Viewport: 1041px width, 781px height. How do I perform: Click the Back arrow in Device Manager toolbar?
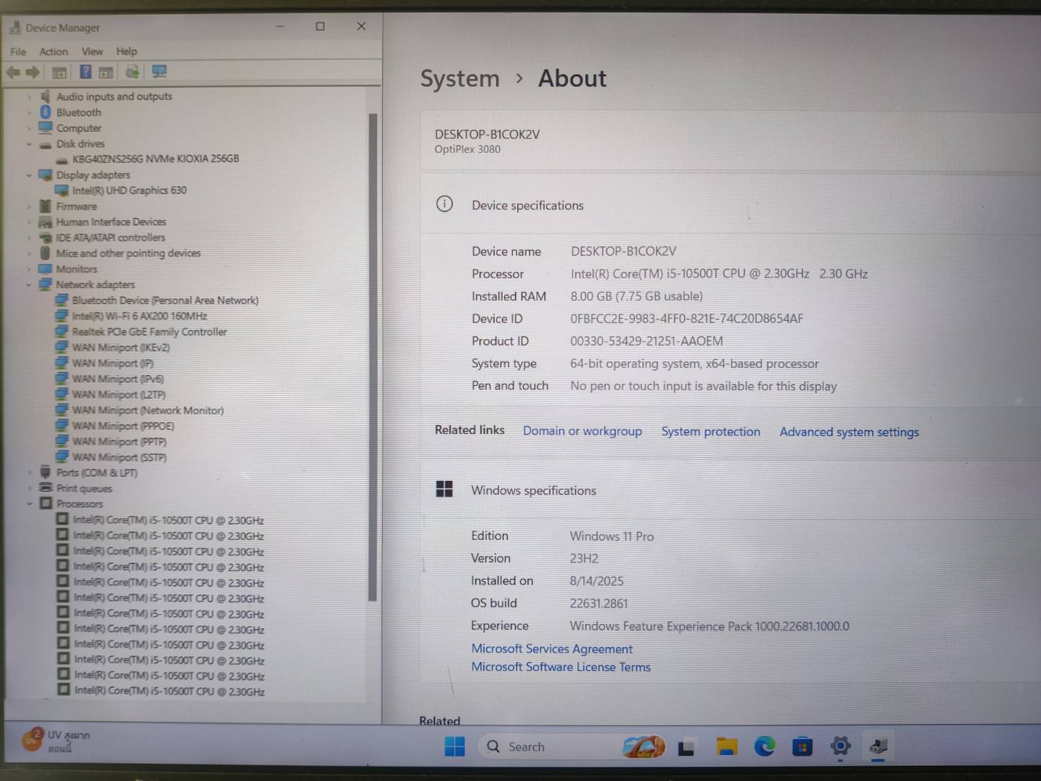coord(13,72)
